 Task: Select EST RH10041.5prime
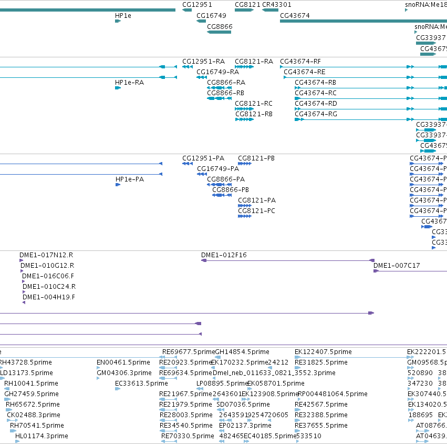31,384
